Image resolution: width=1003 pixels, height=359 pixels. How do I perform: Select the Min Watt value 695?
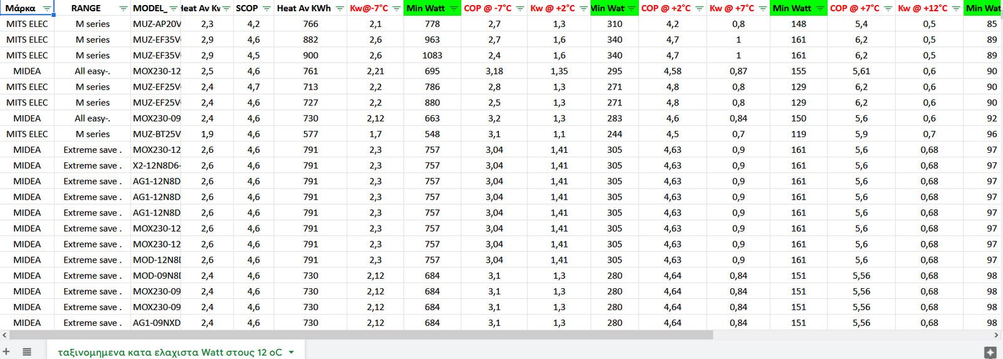point(432,71)
